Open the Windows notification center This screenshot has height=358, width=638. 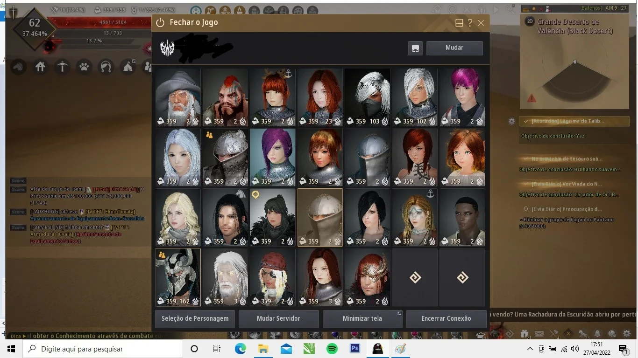pos(623,349)
